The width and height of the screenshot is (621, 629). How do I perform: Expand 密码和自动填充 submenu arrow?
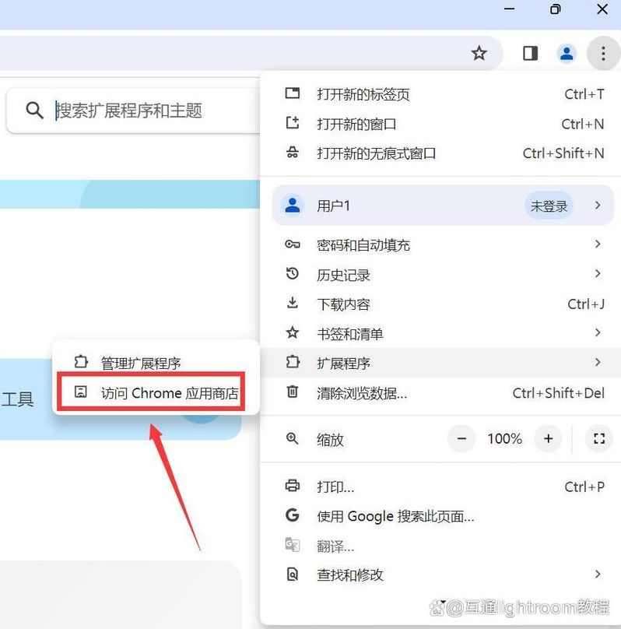tap(598, 244)
